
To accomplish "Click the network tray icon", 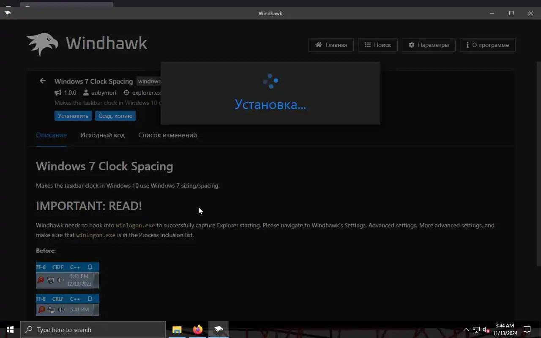I will [x=476, y=330].
